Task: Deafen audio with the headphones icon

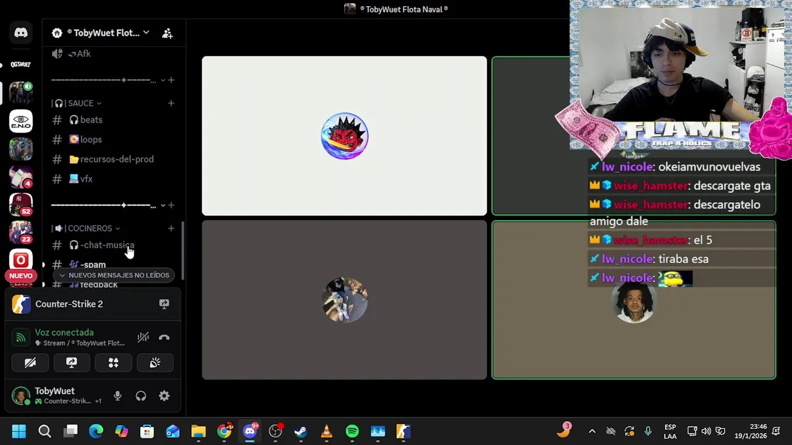Action: [x=141, y=396]
